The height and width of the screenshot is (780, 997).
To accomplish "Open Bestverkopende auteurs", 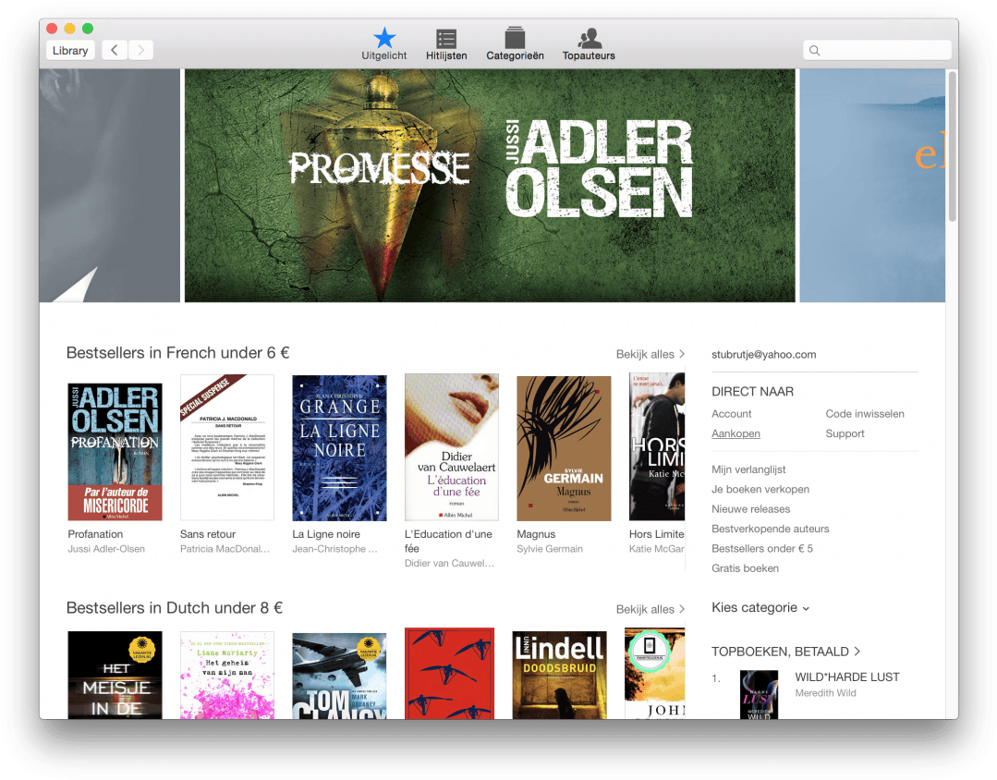I will tap(770, 529).
